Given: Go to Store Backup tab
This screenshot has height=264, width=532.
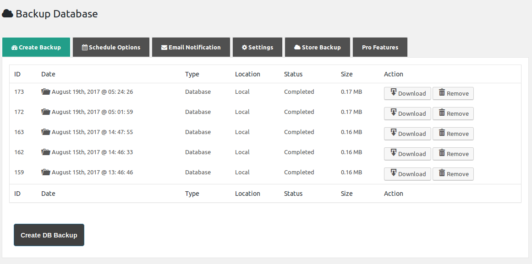Looking at the screenshot, I should (317, 47).
